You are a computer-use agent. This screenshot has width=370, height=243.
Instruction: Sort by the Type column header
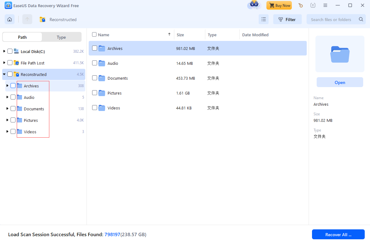point(212,35)
